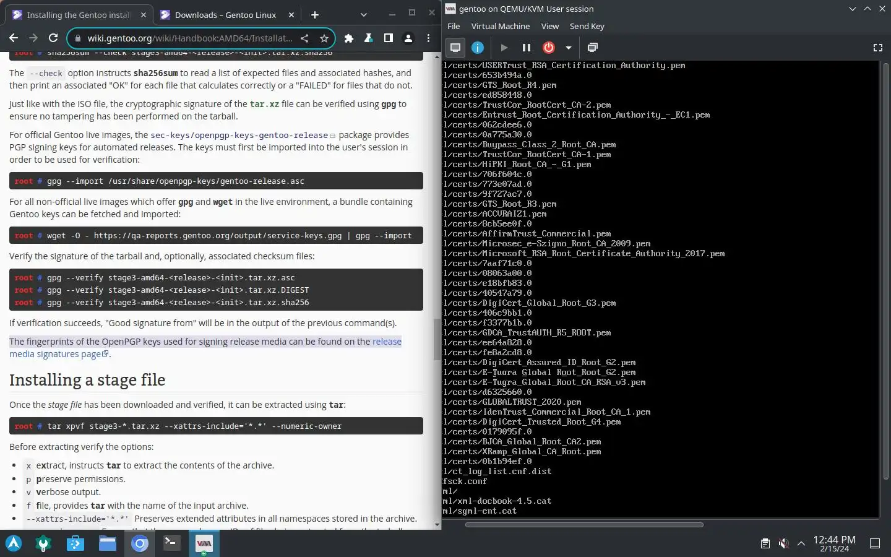Screen dimensions: 891x557
Task: Click the share icon in address bar
Action: (304, 38)
